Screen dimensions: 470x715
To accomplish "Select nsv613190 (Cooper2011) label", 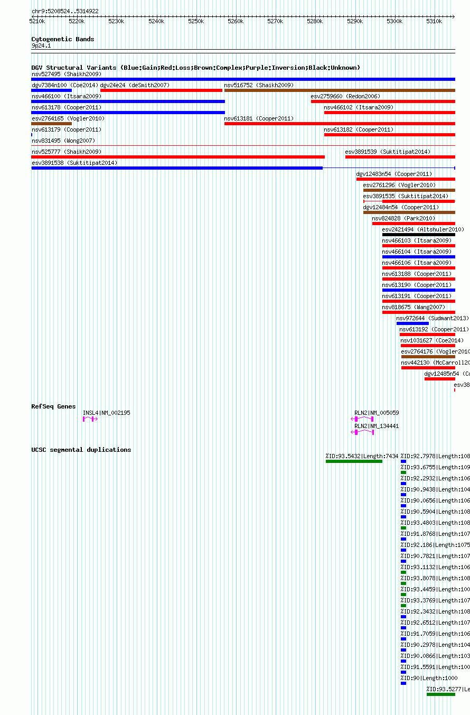I will click(417, 285).
